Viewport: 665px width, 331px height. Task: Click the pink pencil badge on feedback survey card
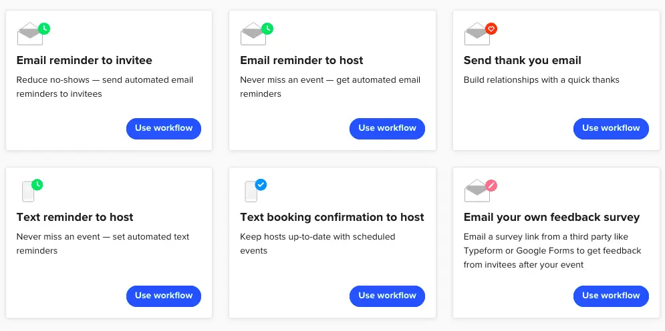click(x=491, y=185)
